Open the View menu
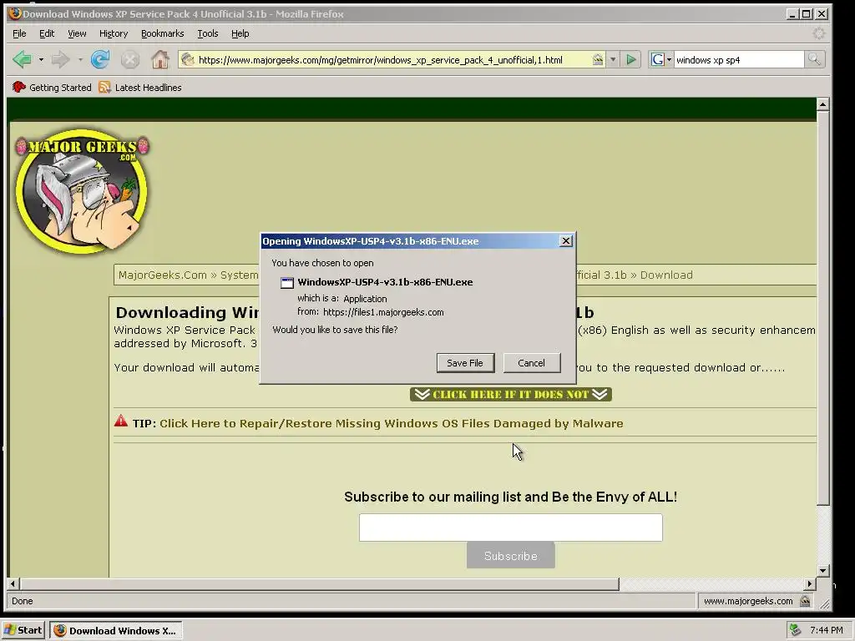Viewport: 855px width, 641px height. coord(77,33)
